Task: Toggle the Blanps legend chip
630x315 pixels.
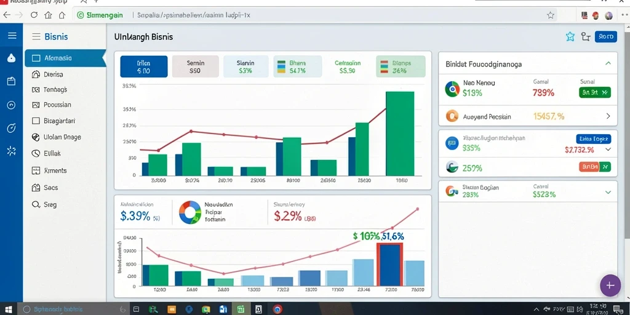Action: click(x=401, y=66)
